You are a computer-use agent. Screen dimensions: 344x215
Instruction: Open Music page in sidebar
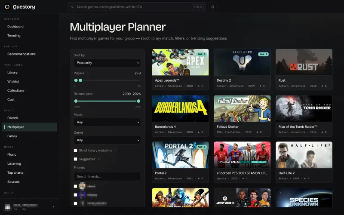[x=12, y=154]
